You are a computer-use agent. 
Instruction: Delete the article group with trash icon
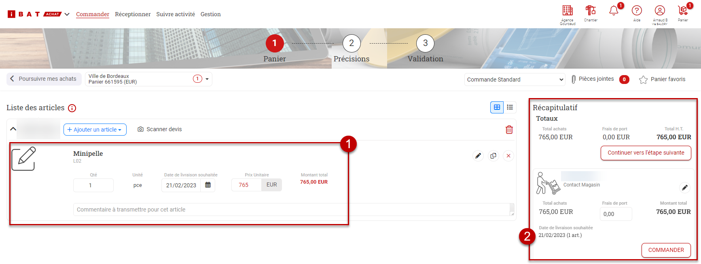point(509,130)
